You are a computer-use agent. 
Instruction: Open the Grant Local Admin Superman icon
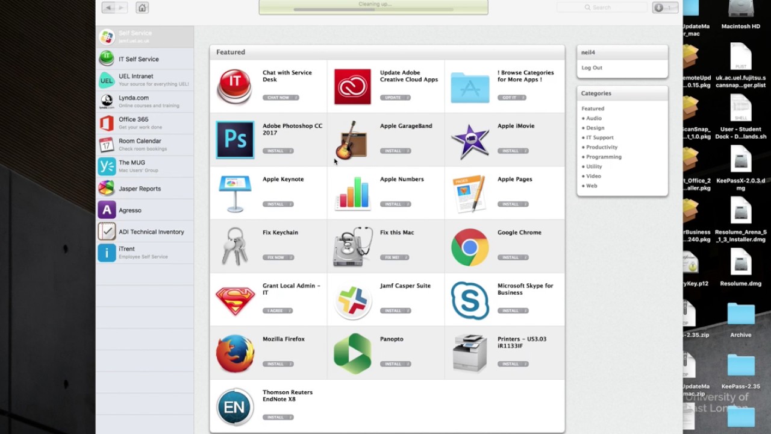[x=235, y=300]
